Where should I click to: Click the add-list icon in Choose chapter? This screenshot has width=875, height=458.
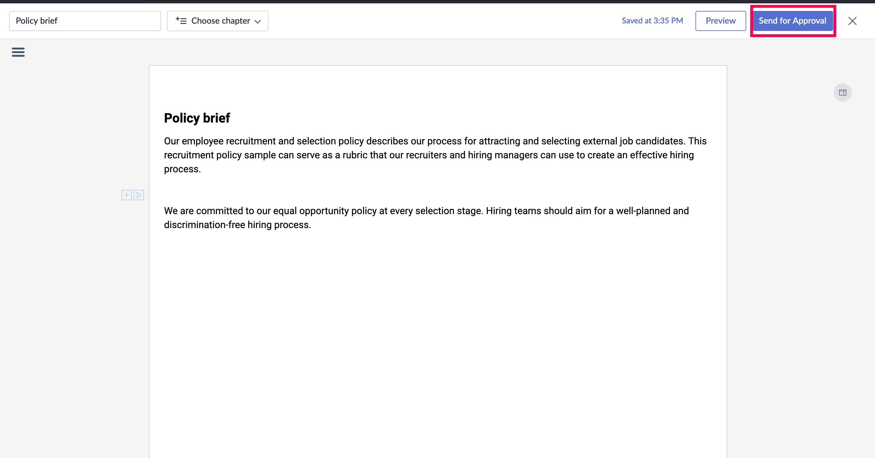click(181, 21)
